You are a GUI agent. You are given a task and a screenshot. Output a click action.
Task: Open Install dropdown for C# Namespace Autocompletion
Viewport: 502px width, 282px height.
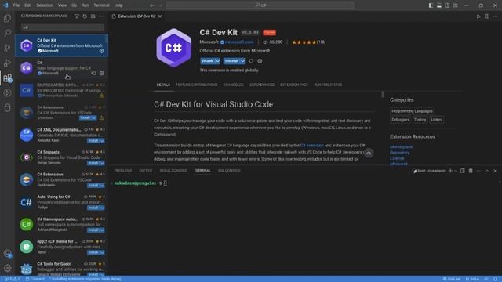102,230
